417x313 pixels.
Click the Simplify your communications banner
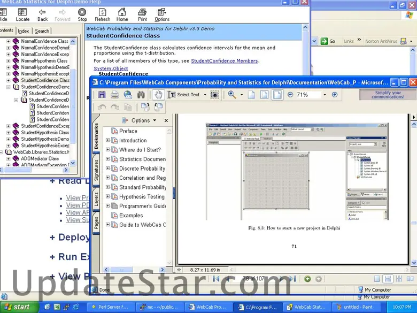coord(388,95)
